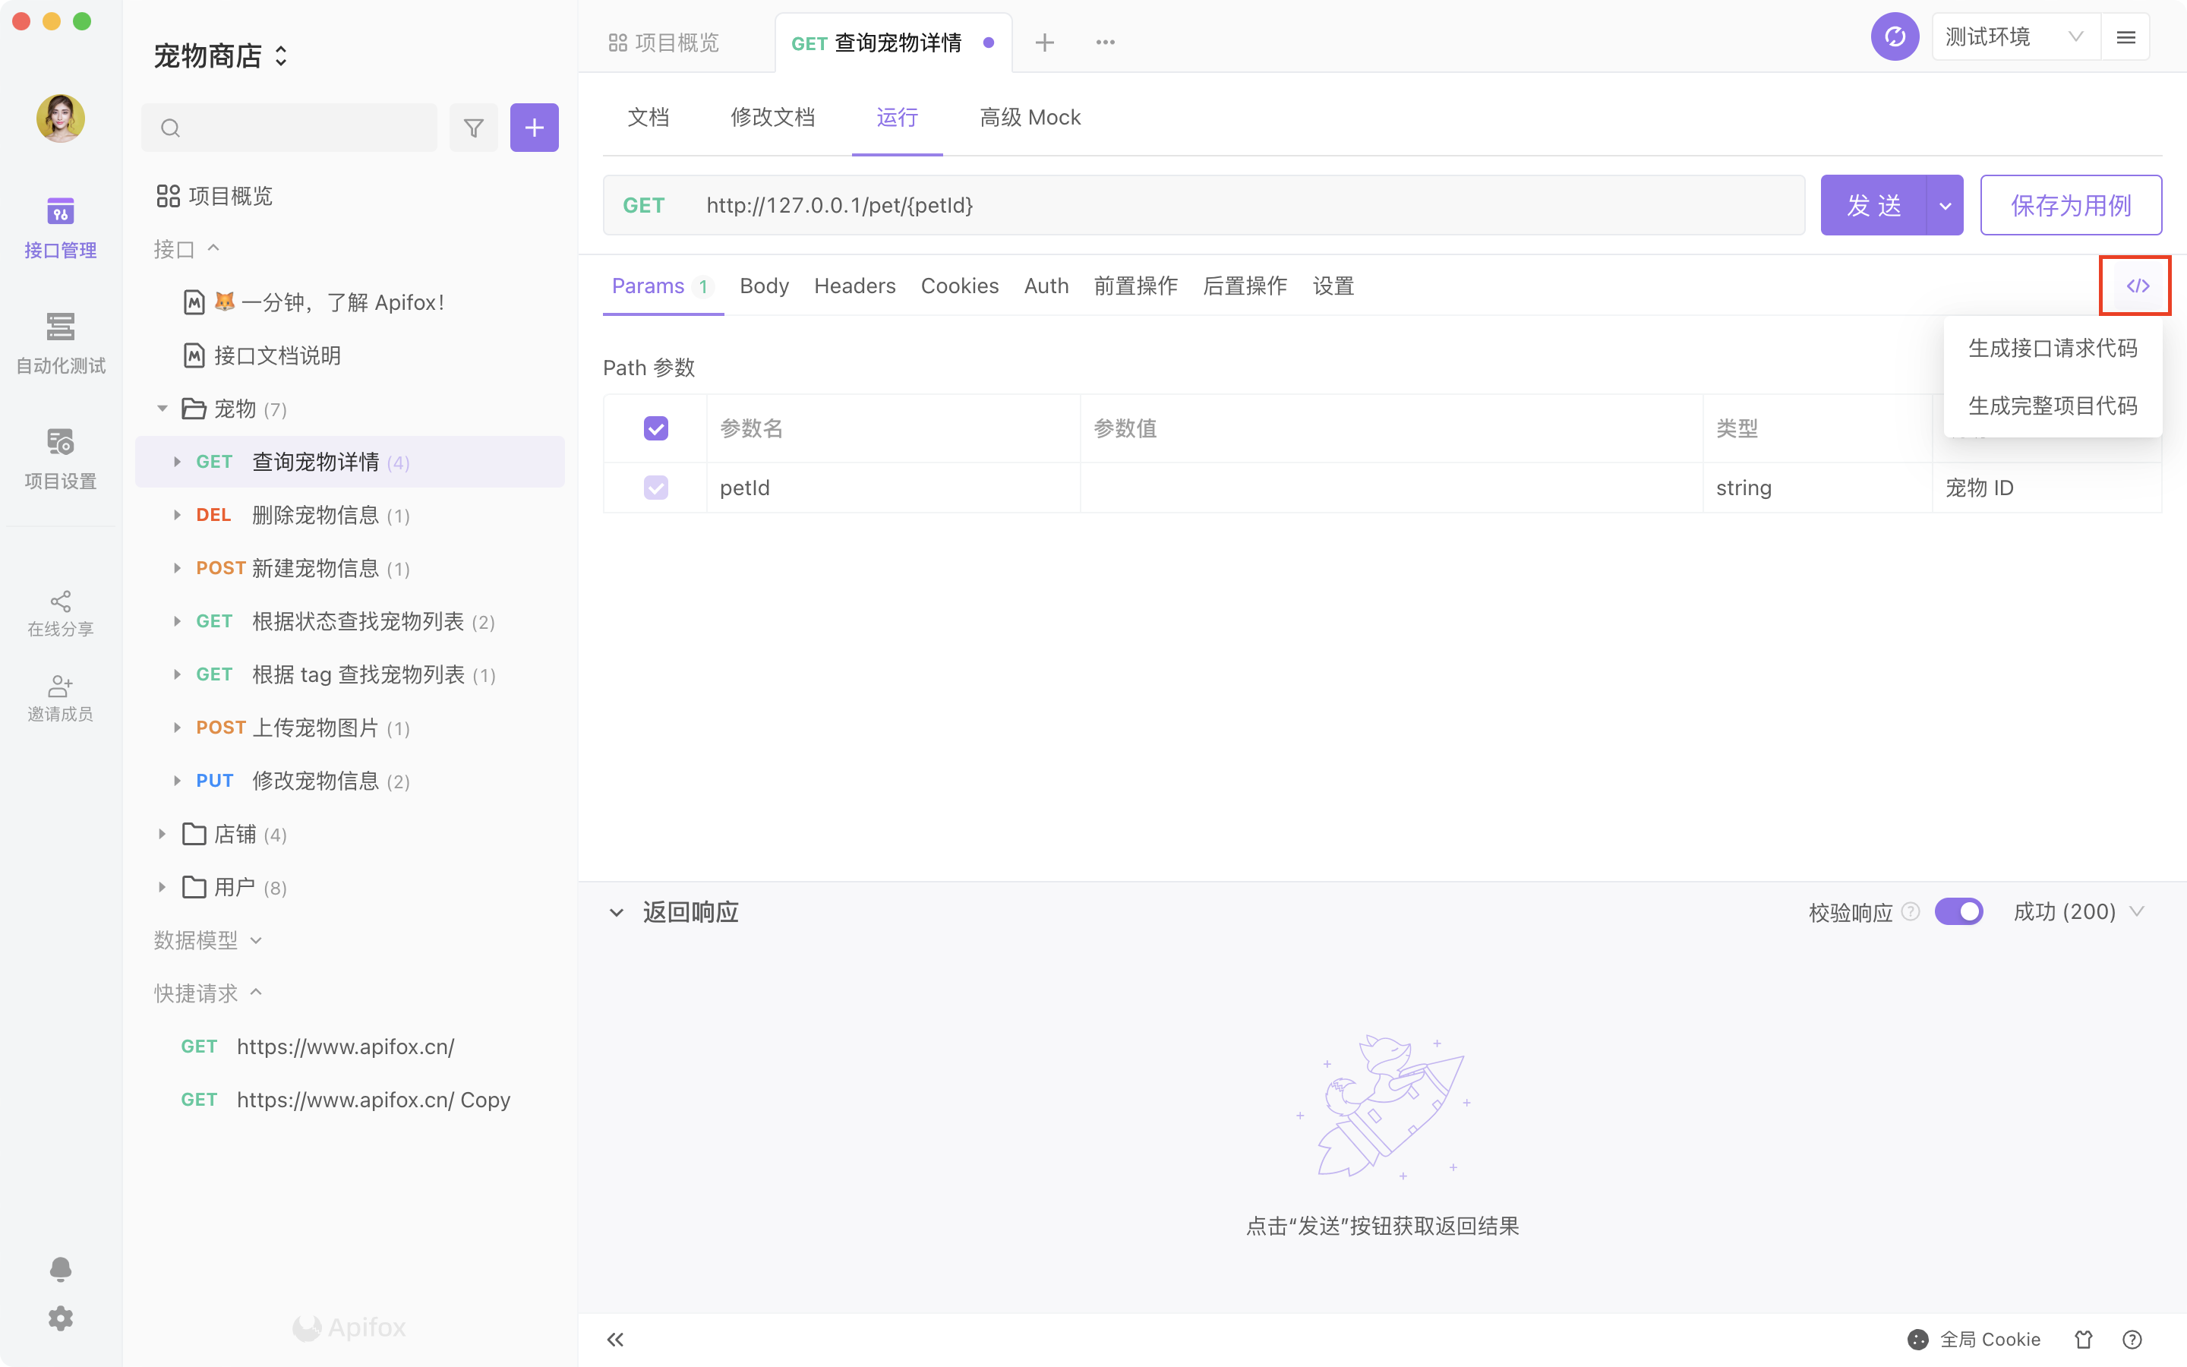Click the filter icon beside the search box

(474, 128)
